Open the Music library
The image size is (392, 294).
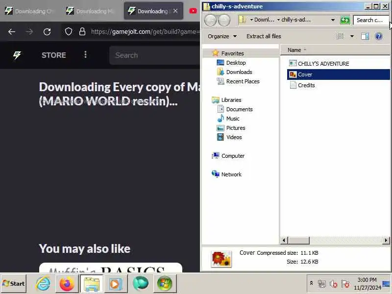[x=228, y=119]
